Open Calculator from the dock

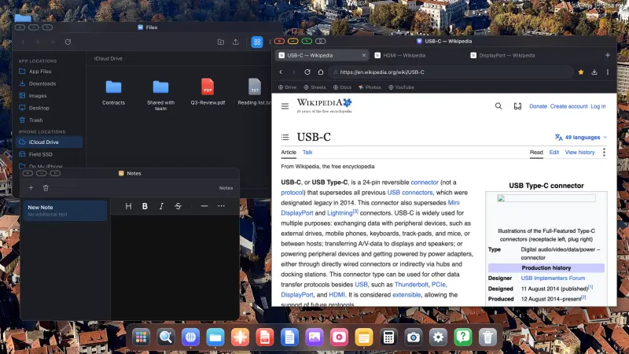click(x=388, y=337)
